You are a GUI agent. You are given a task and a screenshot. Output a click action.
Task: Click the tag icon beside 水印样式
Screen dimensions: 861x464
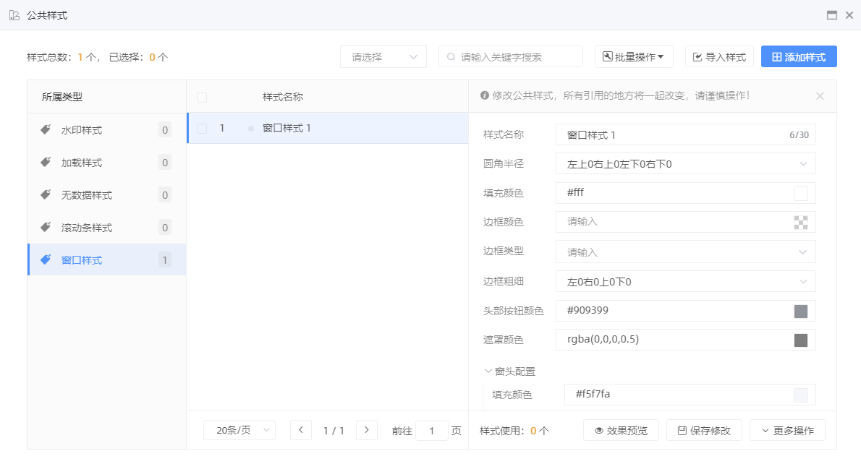tap(46, 130)
